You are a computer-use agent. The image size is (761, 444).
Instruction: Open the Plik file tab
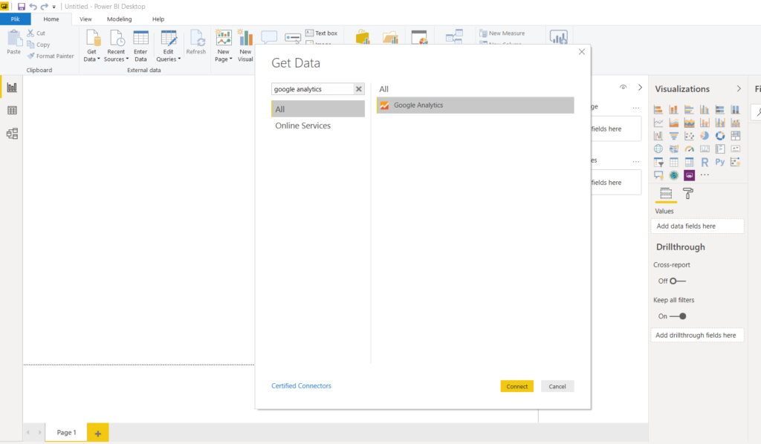15,19
